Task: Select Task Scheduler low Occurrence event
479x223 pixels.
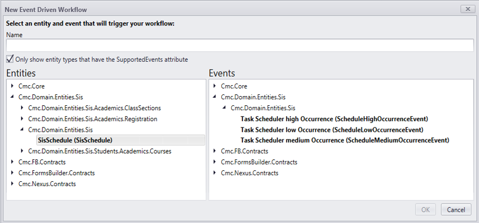Action: click(x=332, y=130)
